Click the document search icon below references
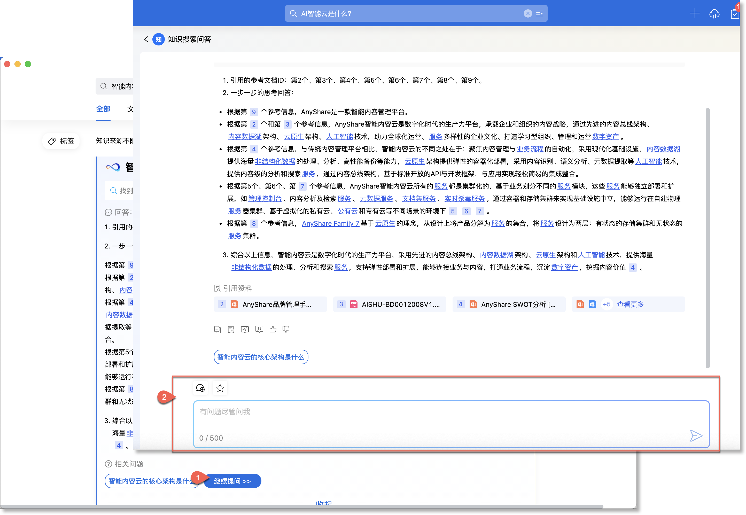Screen dimensions: 746x515 [231, 329]
